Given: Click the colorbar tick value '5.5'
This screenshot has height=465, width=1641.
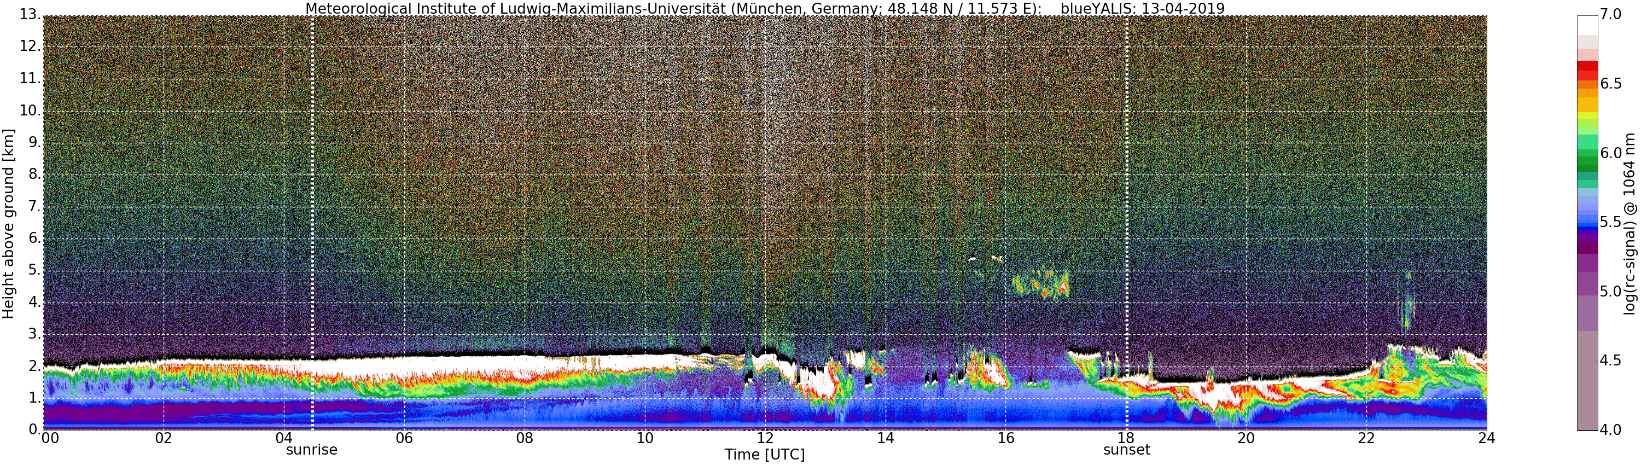Looking at the screenshot, I should (1611, 222).
